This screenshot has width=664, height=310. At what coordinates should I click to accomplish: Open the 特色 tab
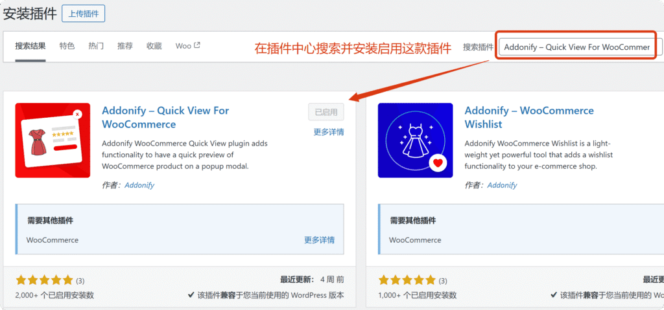click(67, 46)
